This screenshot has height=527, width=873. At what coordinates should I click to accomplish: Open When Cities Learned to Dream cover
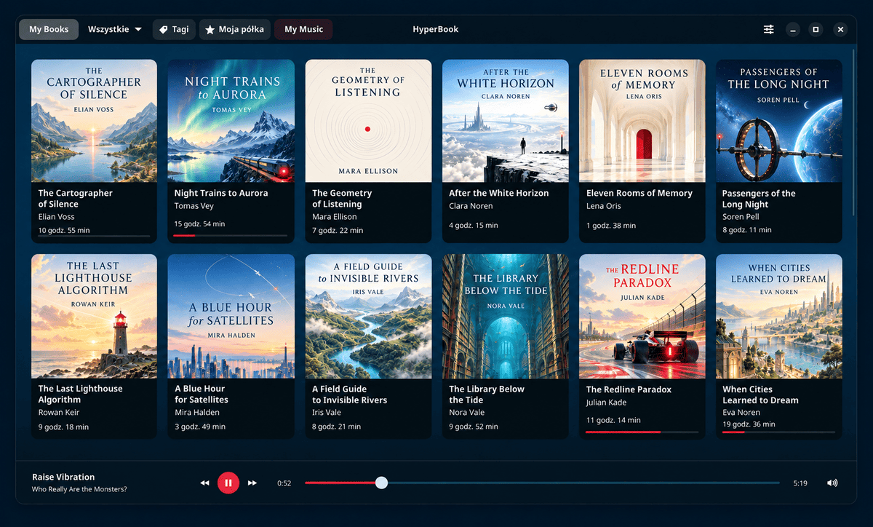779,316
